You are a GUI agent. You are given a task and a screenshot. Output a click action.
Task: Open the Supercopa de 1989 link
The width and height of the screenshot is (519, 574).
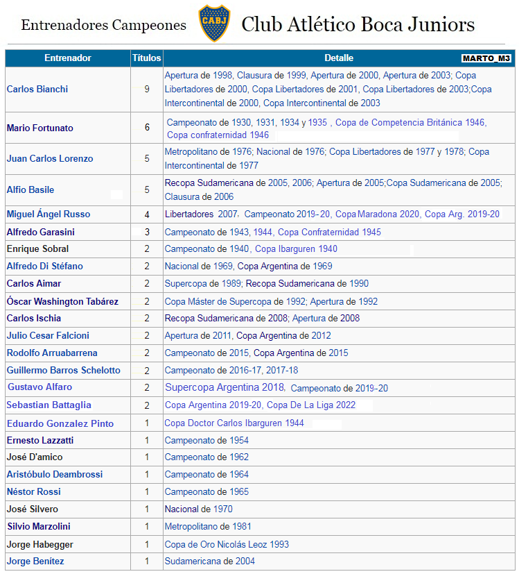(202, 283)
